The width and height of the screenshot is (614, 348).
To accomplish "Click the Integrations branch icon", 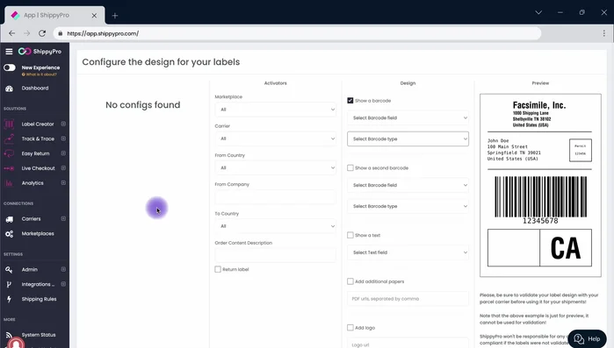I will (x=9, y=285).
